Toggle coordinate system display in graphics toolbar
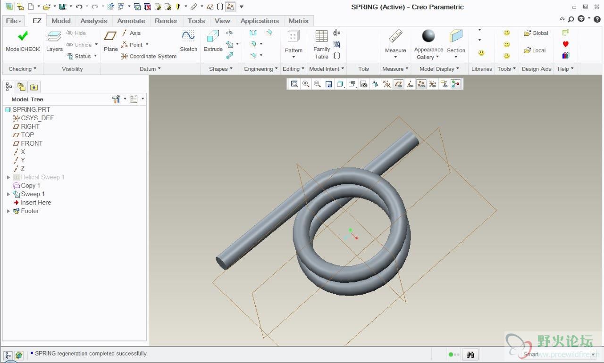Screen dimensions: 604x363 coord(432,84)
